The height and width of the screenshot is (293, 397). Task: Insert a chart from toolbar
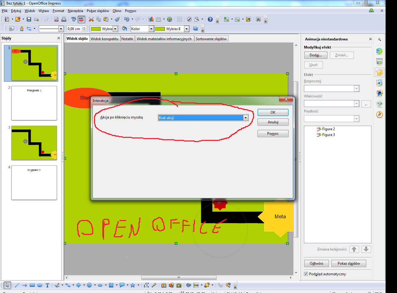coord(151,19)
